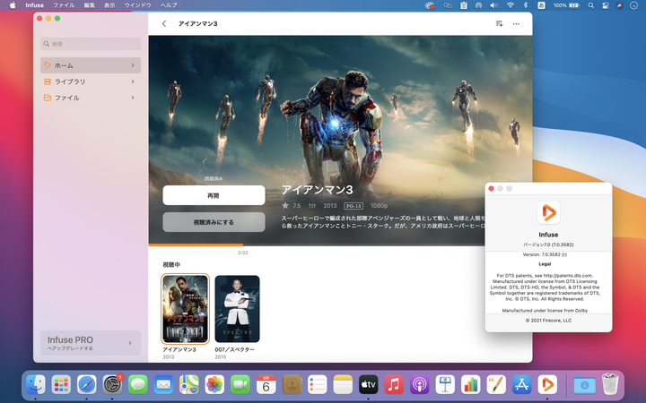Image resolution: width=646 pixels, height=403 pixels.
Task: Open Infuse from the Dock
Action: tap(547, 384)
